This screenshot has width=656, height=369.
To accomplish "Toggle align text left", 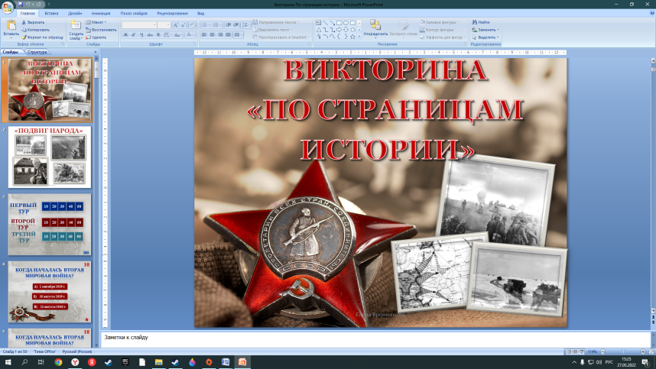I will point(203,34).
